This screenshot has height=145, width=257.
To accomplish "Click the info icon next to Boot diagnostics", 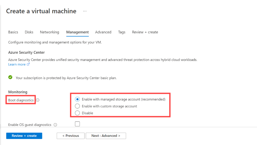I will (x=38, y=100).
